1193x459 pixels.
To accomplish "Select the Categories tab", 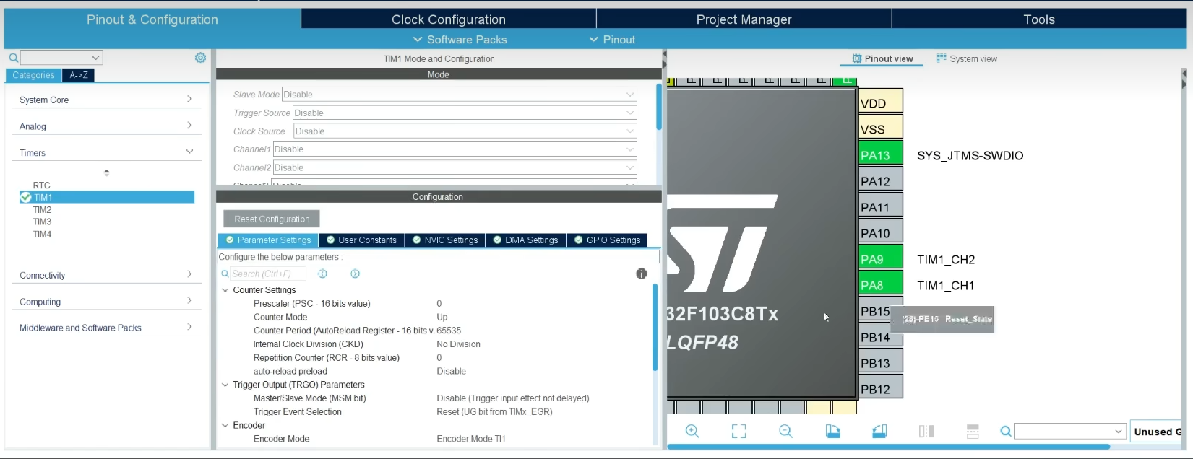I will 33,75.
